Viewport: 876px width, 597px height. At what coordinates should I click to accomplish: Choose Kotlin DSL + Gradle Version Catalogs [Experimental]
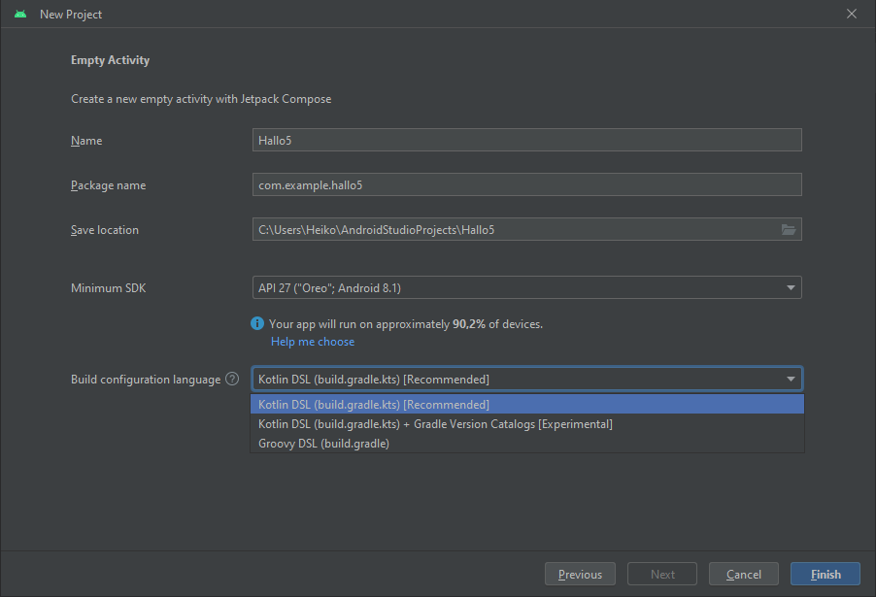tap(526, 424)
